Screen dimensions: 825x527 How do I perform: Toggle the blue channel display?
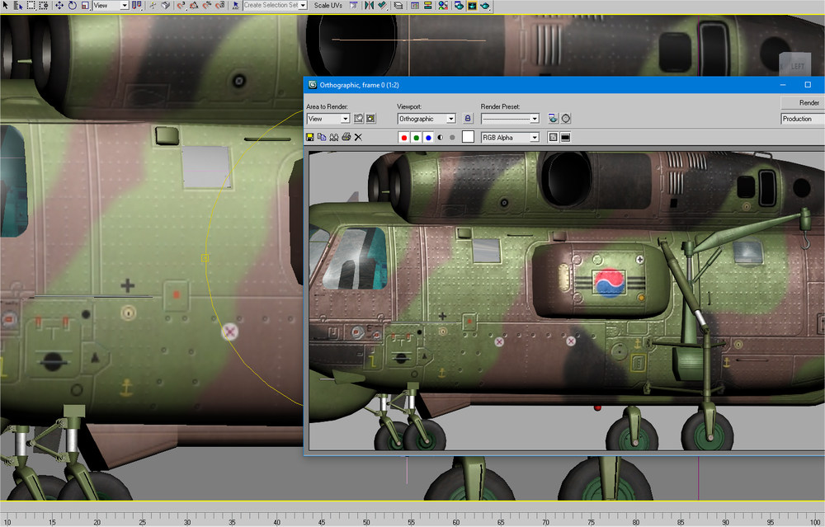tap(428, 137)
